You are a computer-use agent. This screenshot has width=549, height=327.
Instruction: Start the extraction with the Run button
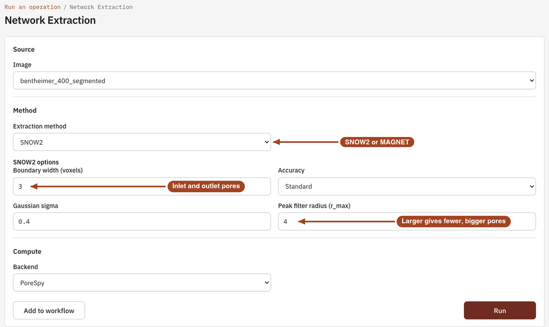click(500, 310)
